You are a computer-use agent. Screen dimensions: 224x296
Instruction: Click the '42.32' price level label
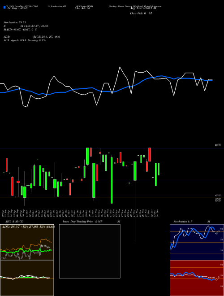pos(218,196)
